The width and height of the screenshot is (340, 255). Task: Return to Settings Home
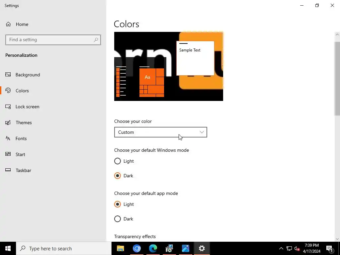53,24
